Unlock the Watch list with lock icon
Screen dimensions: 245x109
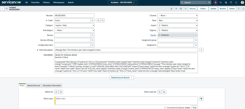pyautogui.click(x=56, y=92)
